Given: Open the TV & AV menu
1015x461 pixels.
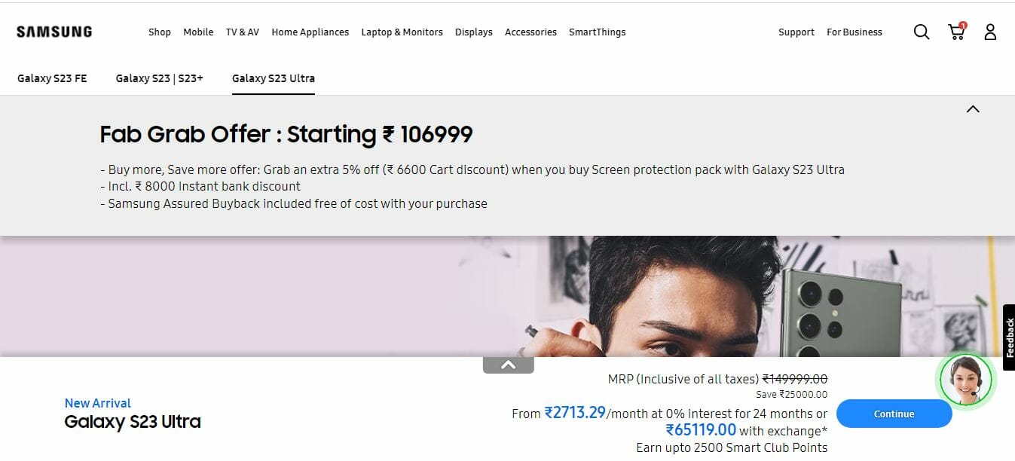Looking at the screenshot, I should [243, 32].
